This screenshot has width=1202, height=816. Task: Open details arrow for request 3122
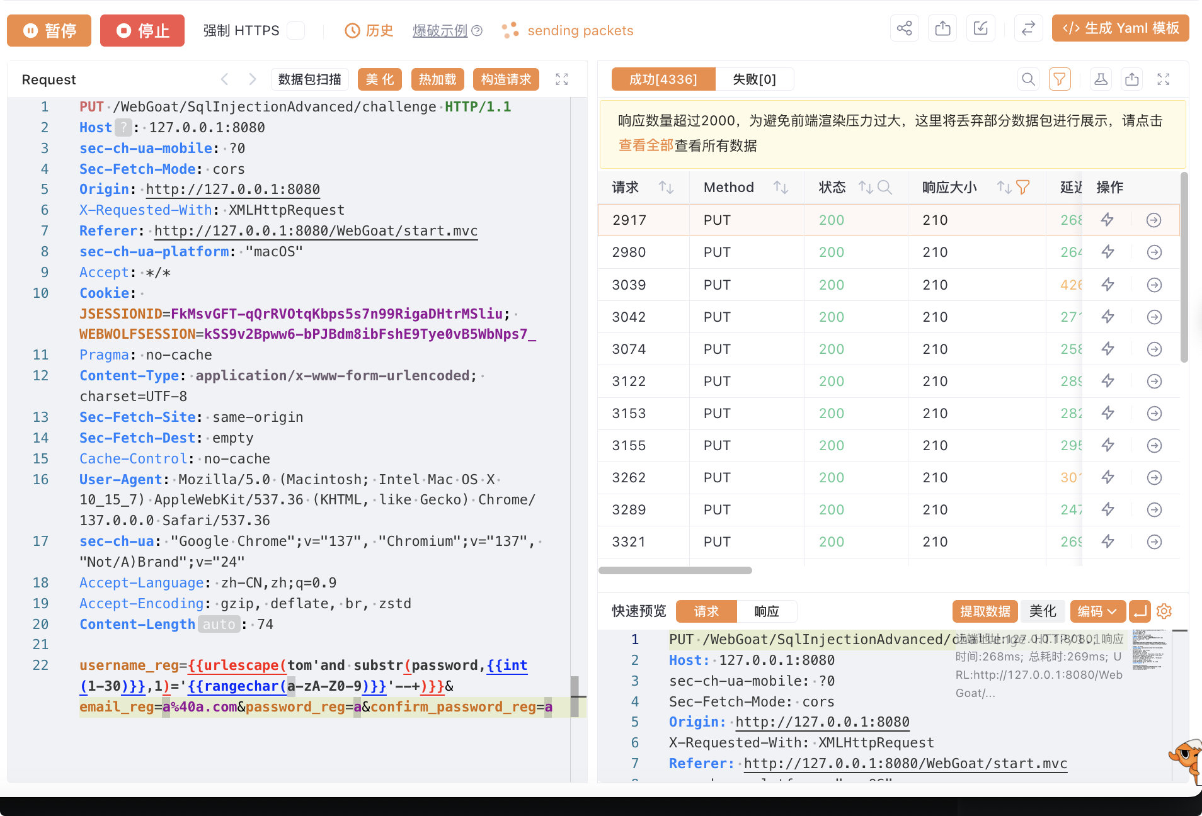pos(1154,381)
